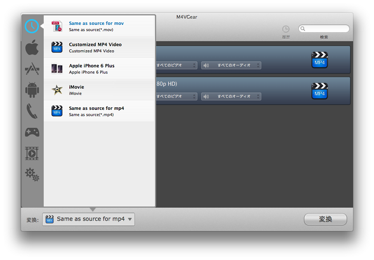Click the MOV file icon
Viewport: 374px width, 260px height.
pos(57,26)
